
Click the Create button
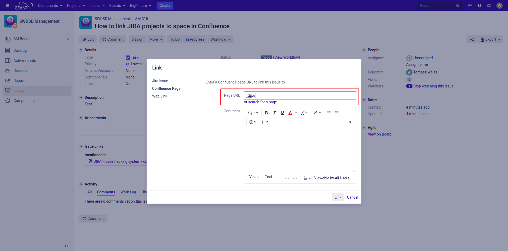click(165, 6)
